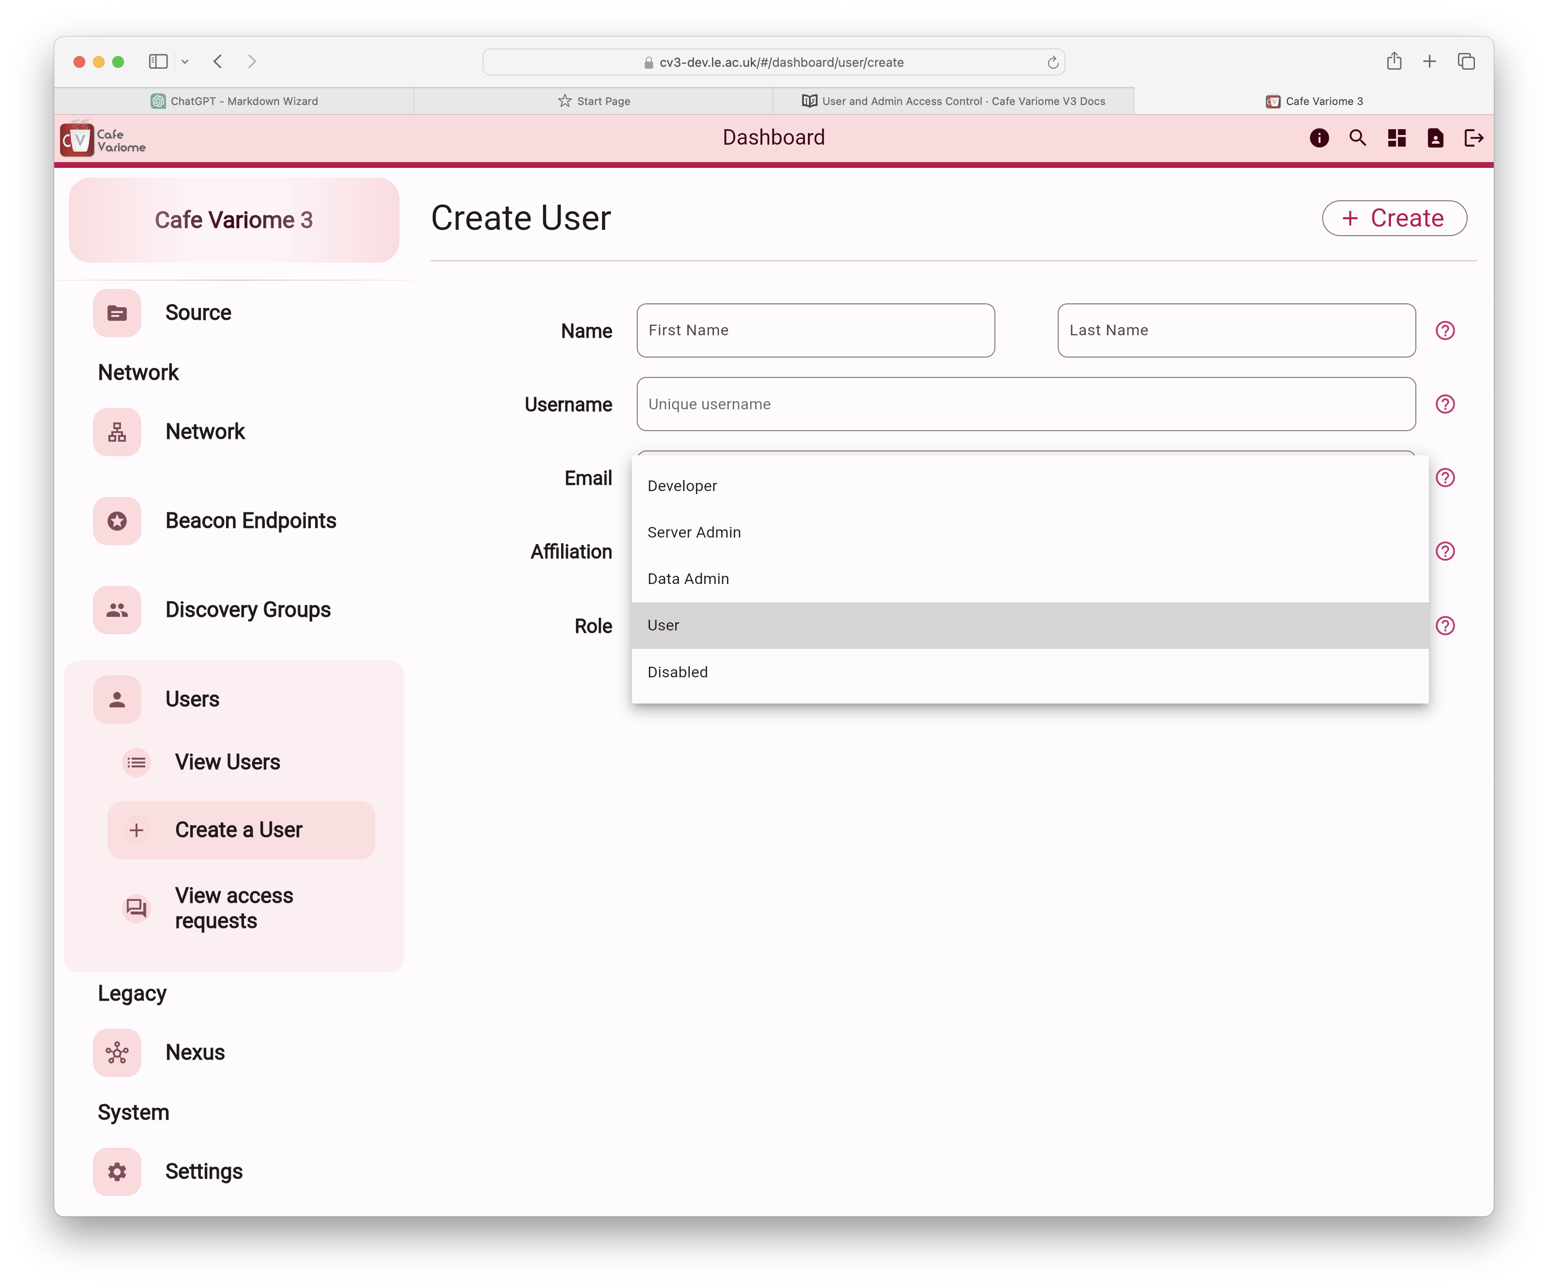Click the help icon beside Name fields
Image resolution: width=1548 pixels, height=1288 pixels.
[x=1445, y=331]
